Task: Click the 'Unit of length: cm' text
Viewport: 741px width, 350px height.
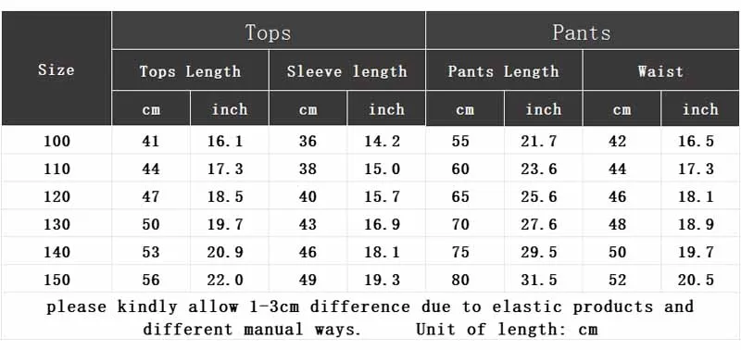Action: 507,329
